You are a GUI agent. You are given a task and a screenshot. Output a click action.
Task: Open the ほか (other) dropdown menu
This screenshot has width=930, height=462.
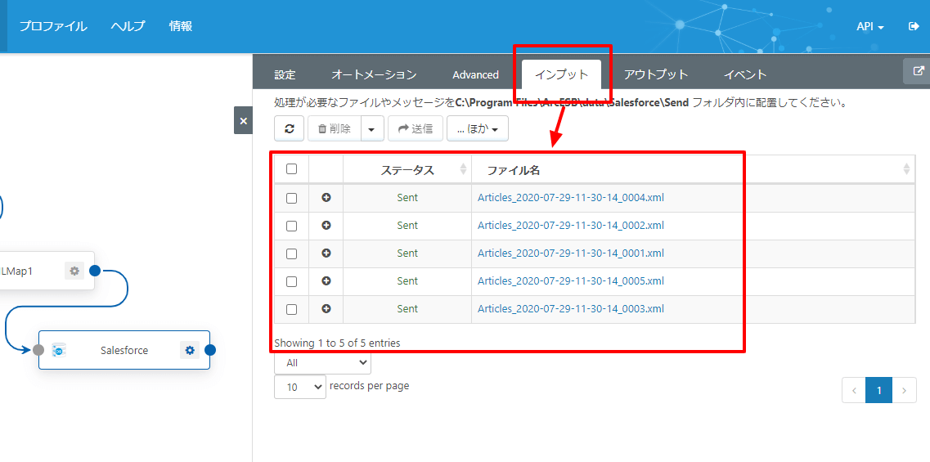(x=478, y=128)
